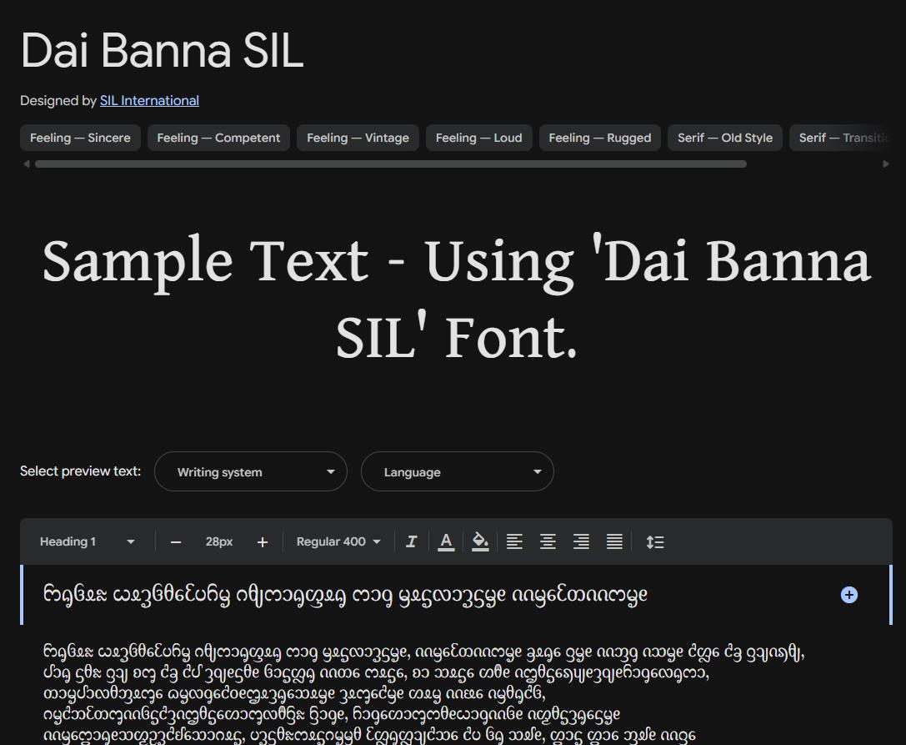Click the Tai Lue paragraph preview text
The image size is (906, 745).
(x=424, y=694)
